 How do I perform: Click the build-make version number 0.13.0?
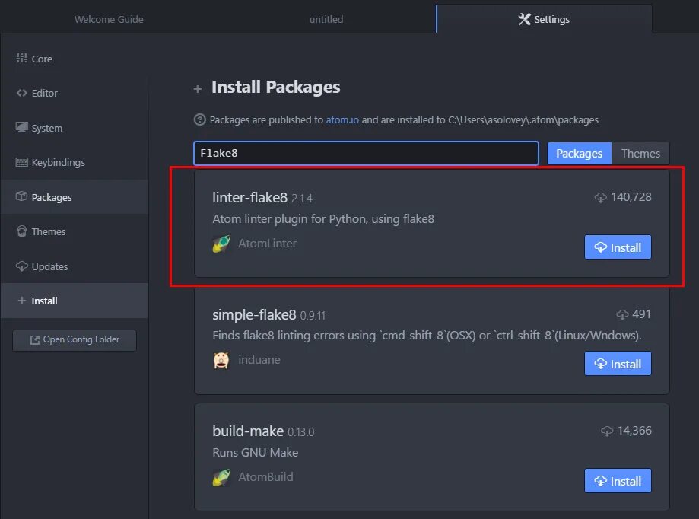[301, 432]
